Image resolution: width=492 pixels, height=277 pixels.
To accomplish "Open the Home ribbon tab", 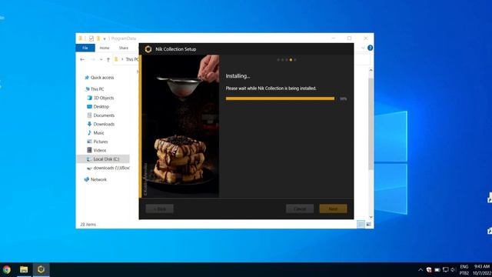I will [105, 48].
